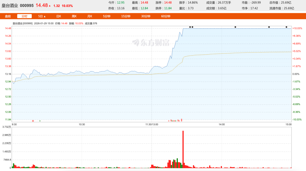Click the large red dot marker near 9:45
Screen dimensions: 306x171
click(33, 121)
